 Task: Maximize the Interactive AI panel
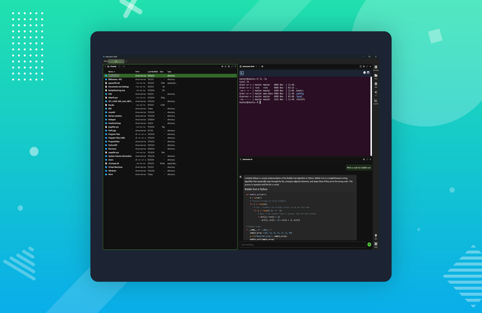(x=367, y=160)
